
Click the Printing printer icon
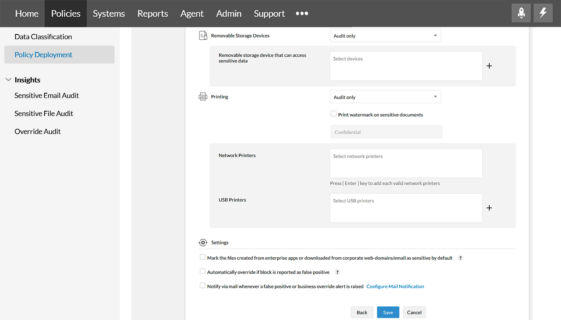(203, 97)
